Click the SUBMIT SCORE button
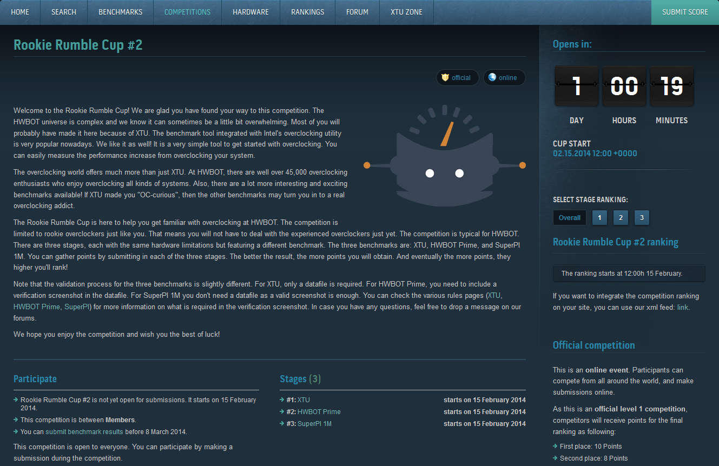This screenshot has height=466, width=719. (685, 12)
